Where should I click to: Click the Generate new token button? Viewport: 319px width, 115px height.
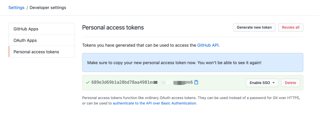coord(254,27)
